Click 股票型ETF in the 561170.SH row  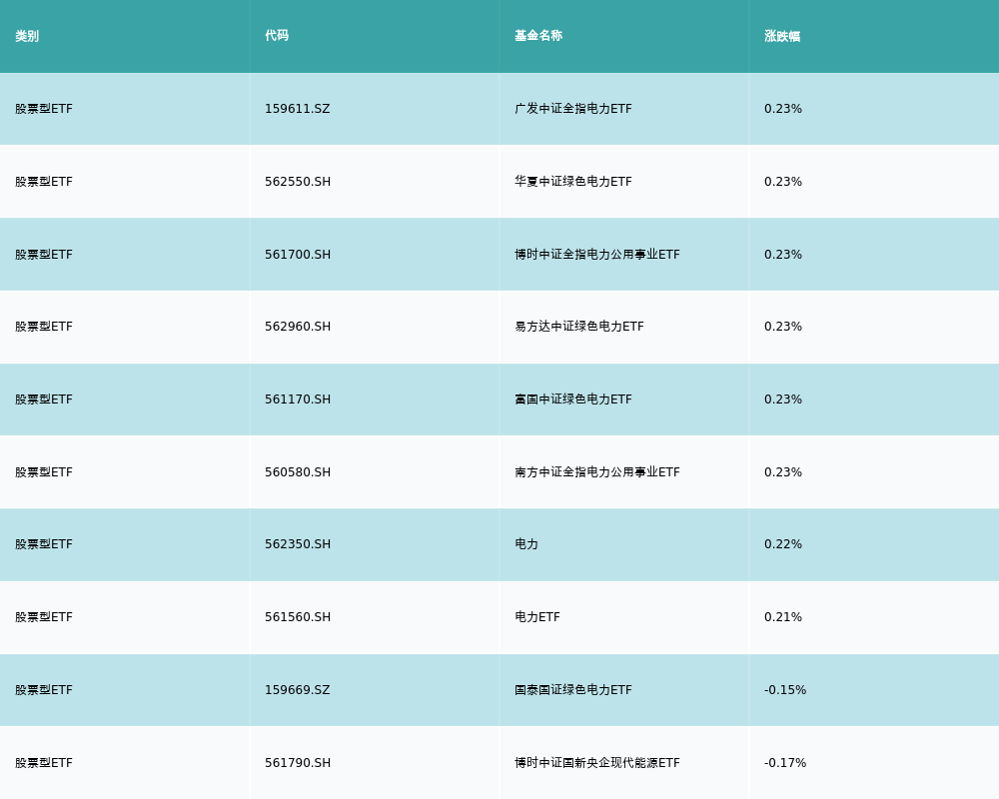(44, 399)
